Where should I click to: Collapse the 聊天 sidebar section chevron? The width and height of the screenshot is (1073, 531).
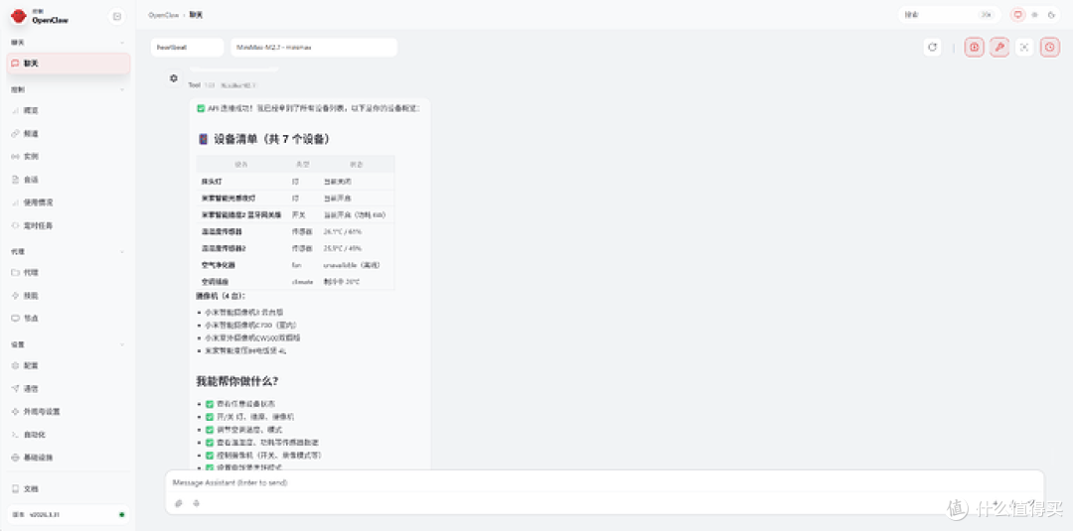pos(122,43)
